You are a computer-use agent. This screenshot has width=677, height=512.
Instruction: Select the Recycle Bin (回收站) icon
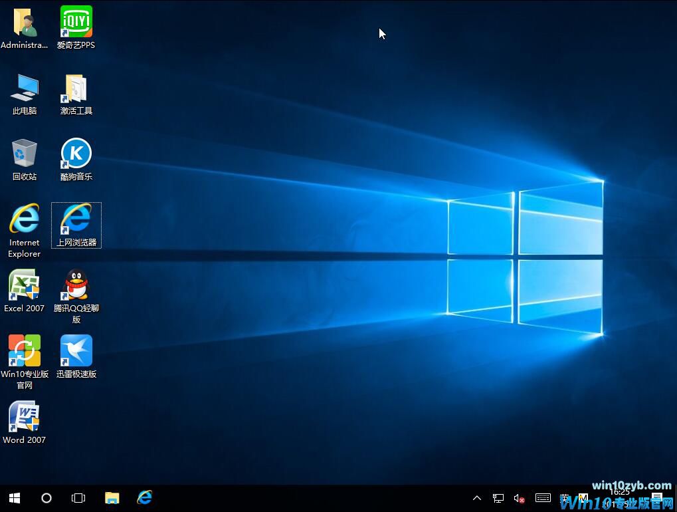point(25,154)
